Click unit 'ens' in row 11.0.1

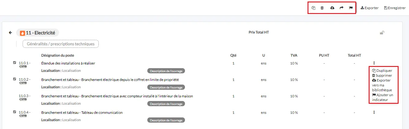(263, 63)
